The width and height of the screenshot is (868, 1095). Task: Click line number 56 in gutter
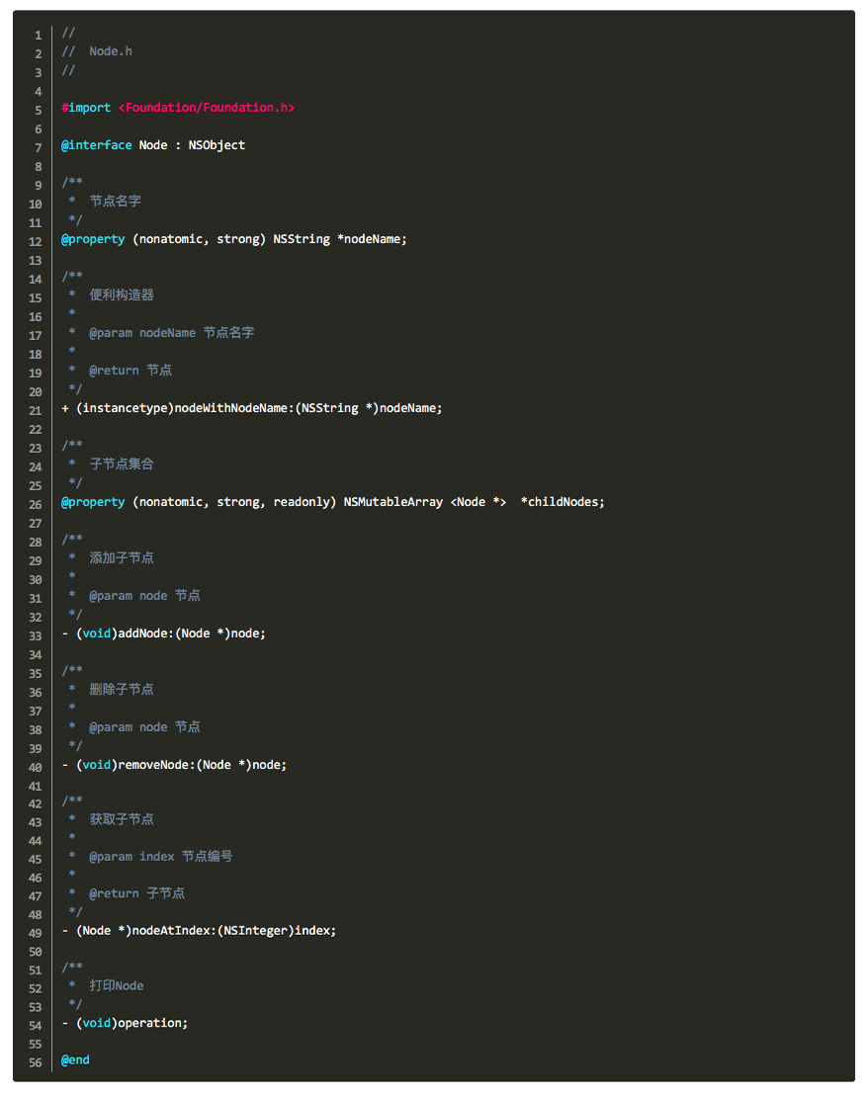[36, 1062]
